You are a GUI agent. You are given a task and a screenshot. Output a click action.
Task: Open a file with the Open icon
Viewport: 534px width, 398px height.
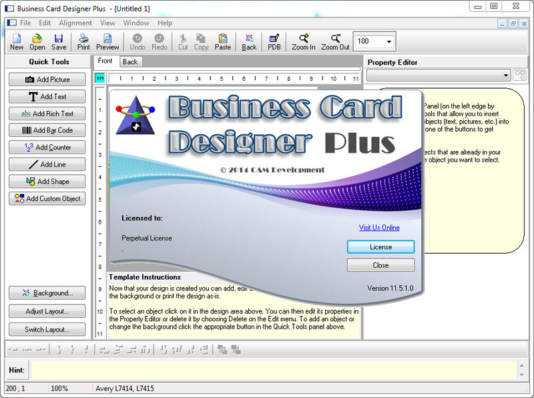(37, 42)
